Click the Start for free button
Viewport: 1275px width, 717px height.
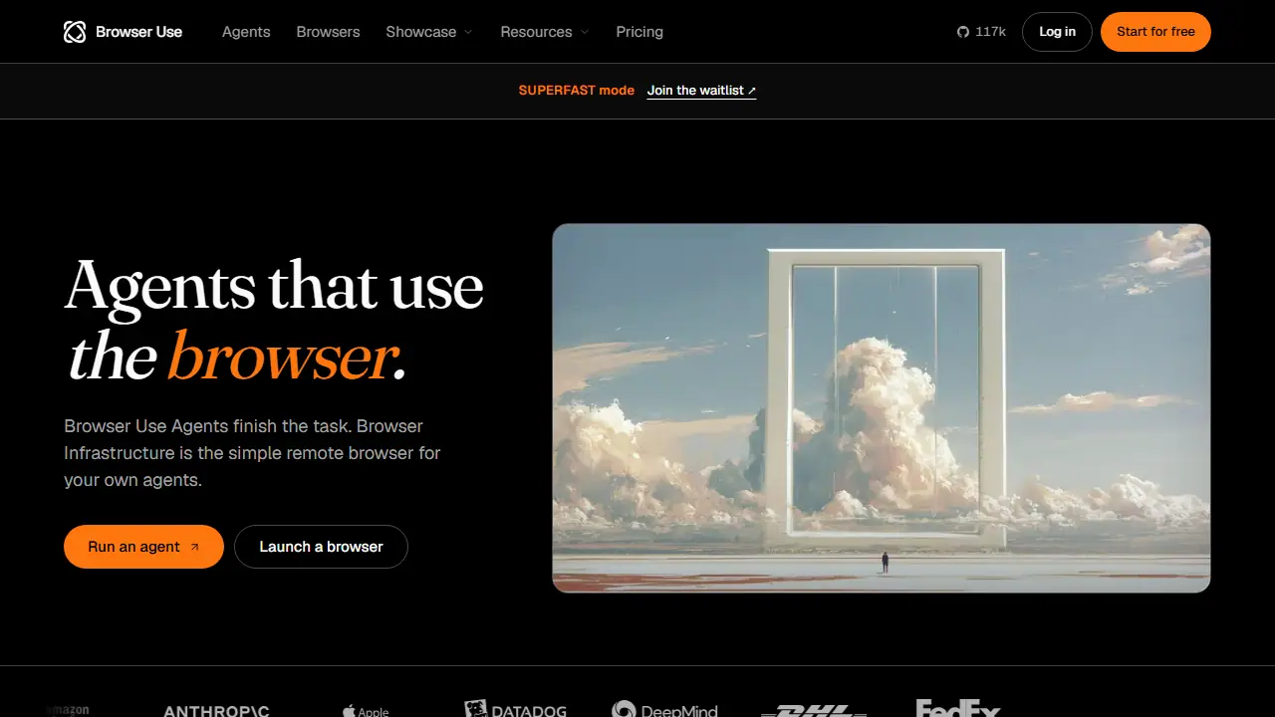[1155, 32]
